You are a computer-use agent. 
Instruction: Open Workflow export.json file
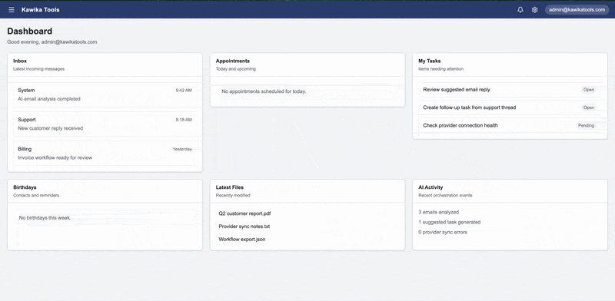pyautogui.click(x=242, y=240)
